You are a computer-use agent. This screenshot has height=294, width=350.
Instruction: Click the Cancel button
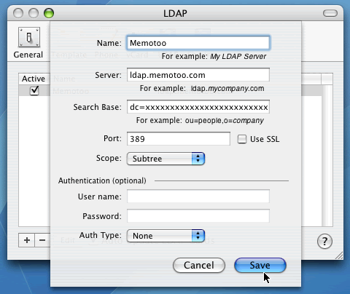click(x=199, y=265)
